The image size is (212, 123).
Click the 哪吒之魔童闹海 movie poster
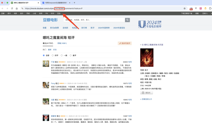[x=147, y=57]
